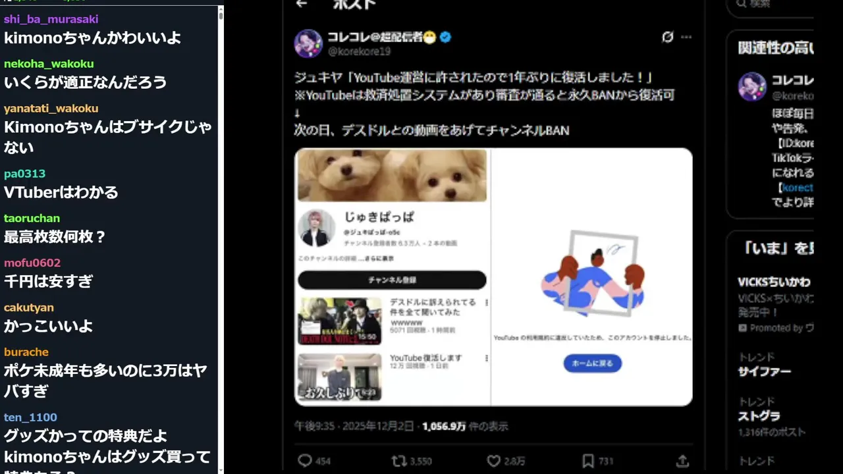Image resolution: width=843 pixels, height=474 pixels.
Task: Click the Grok icon beside the post menu
Action: pos(668,37)
